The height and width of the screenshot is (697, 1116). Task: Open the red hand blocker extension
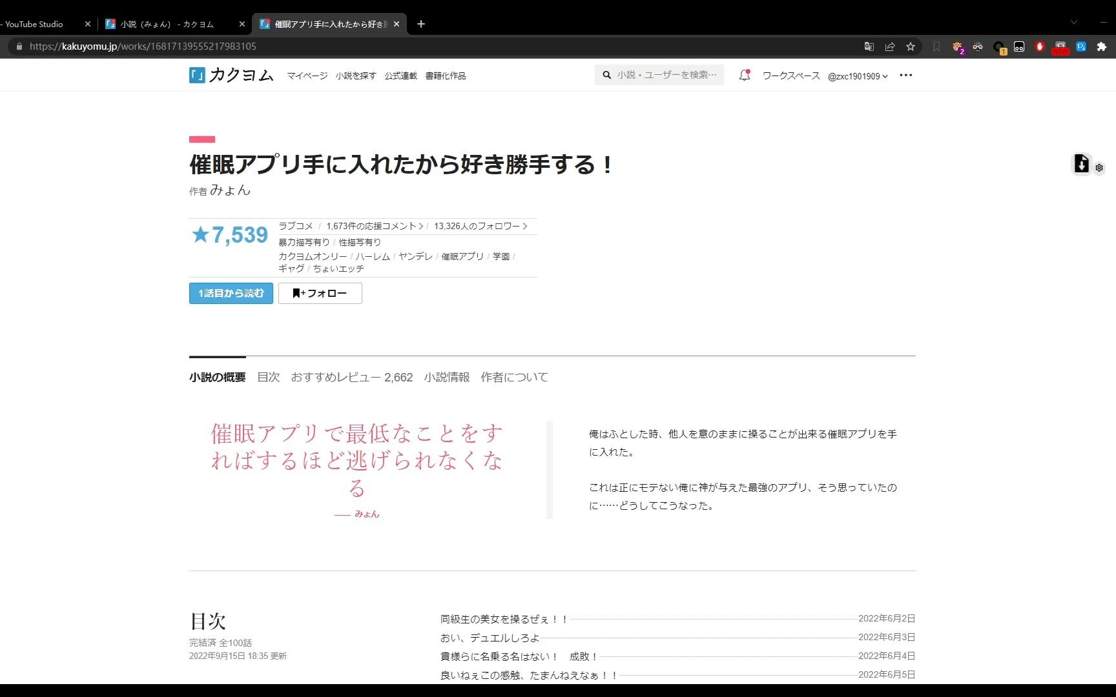[x=1040, y=46]
